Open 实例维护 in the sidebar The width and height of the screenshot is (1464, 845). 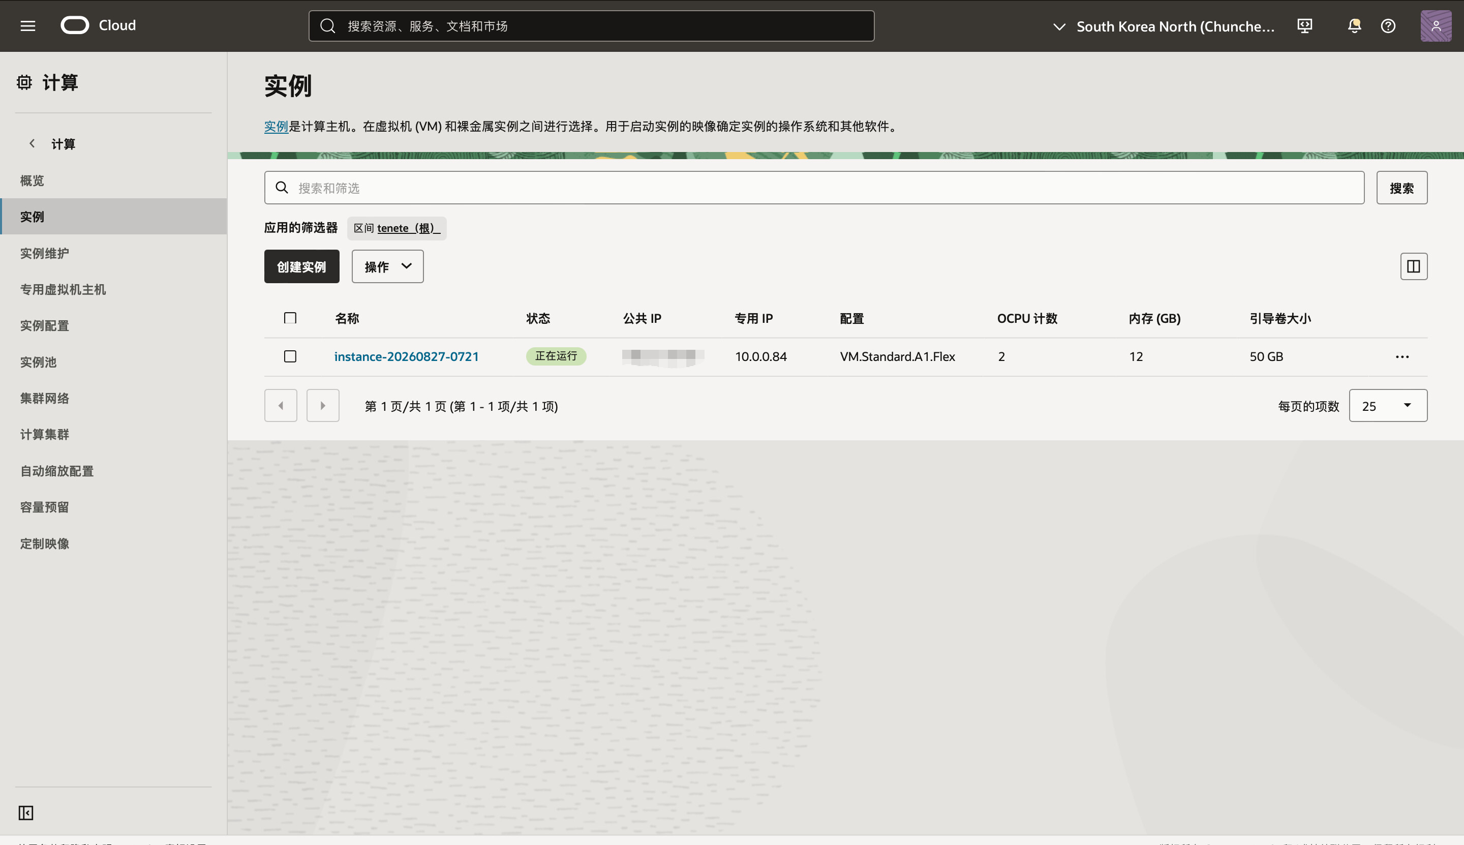point(45,253)
